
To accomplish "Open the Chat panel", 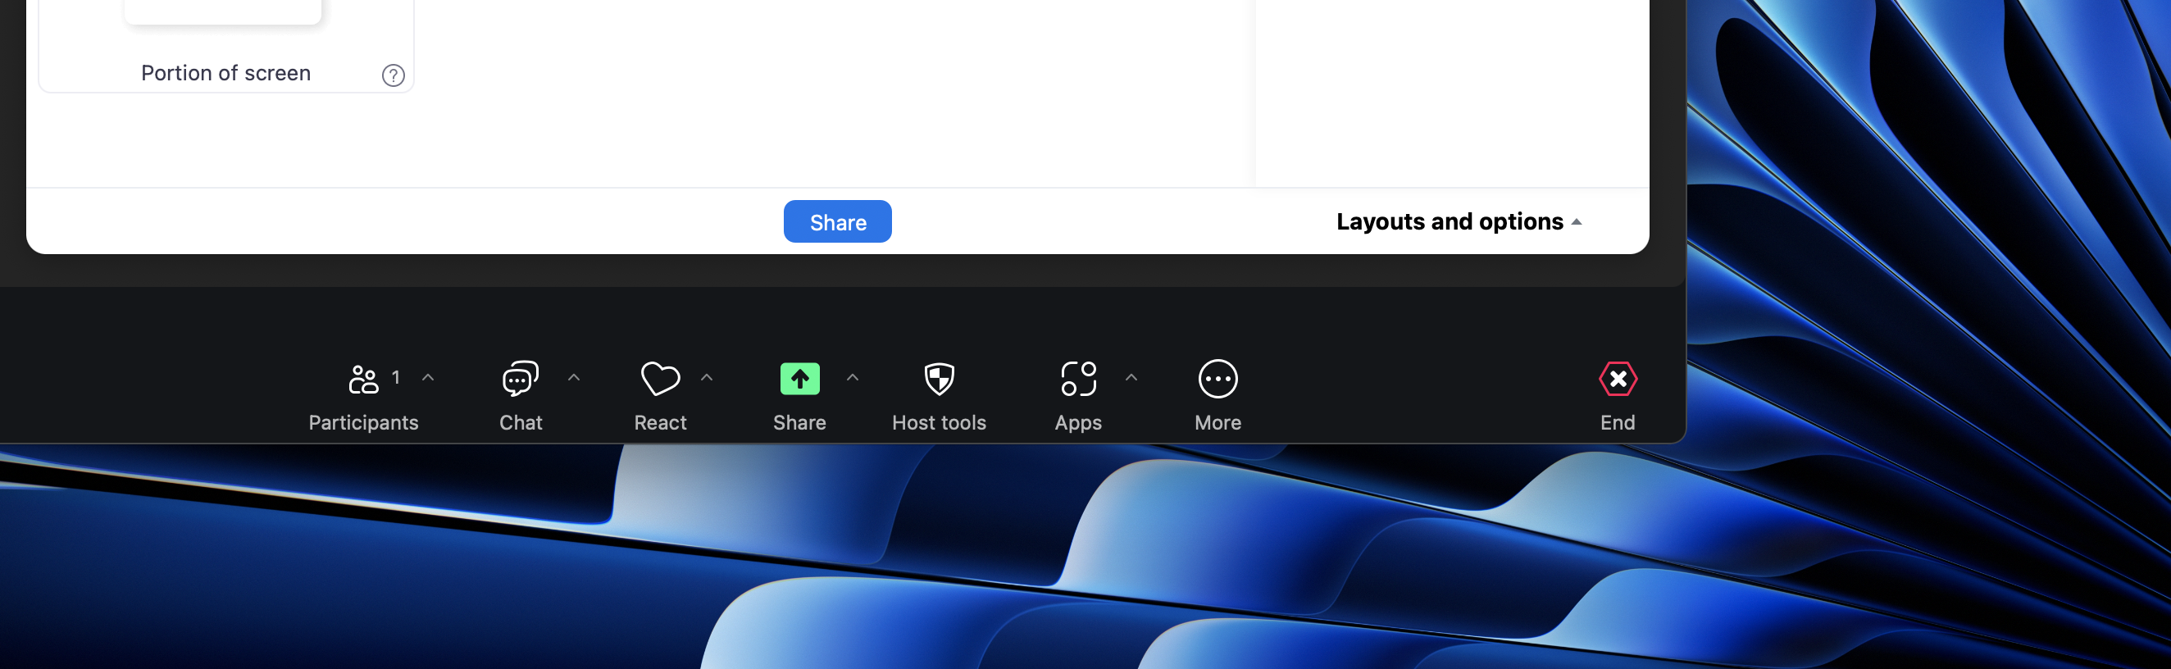I will point(521,396).
